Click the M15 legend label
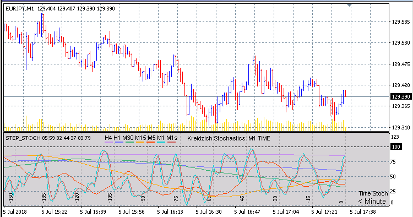 pos(140,138)
